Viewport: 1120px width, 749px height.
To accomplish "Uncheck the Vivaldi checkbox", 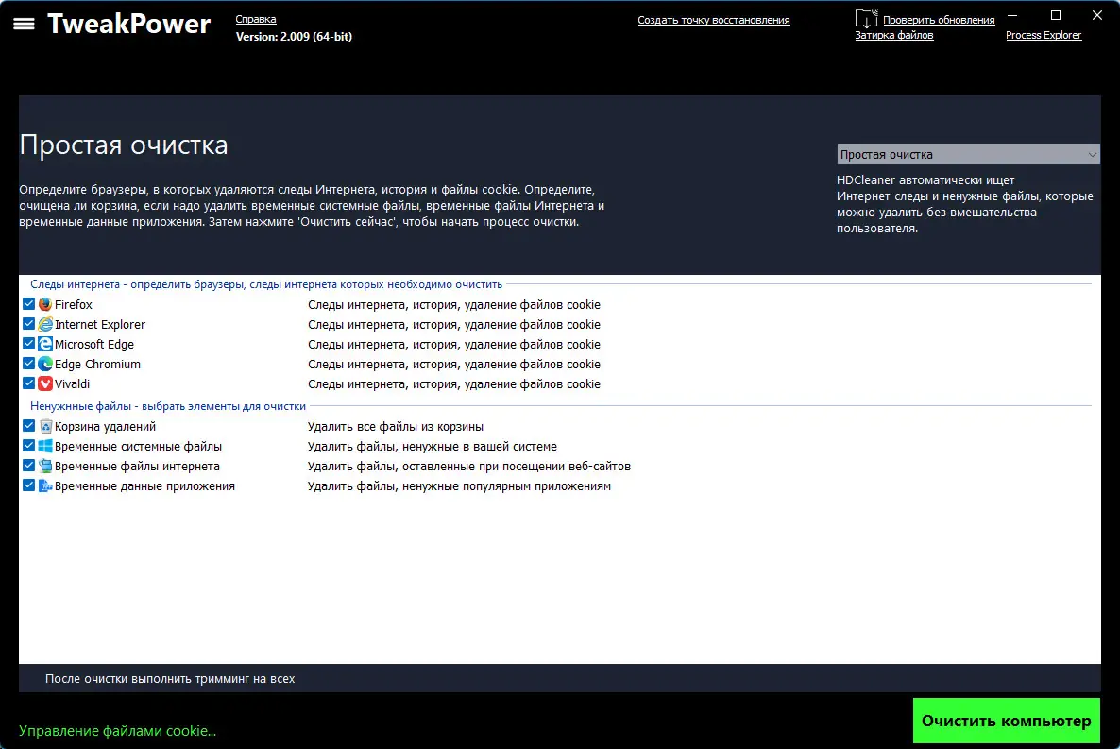I will coord(28,383).
